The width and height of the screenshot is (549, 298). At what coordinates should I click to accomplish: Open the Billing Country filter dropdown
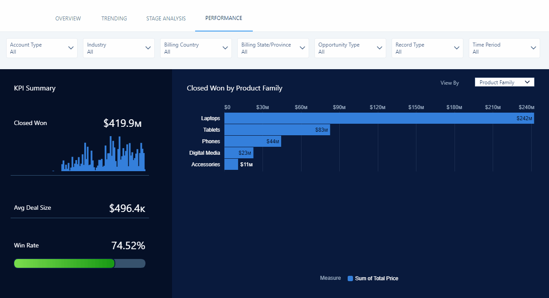[196, 48]
